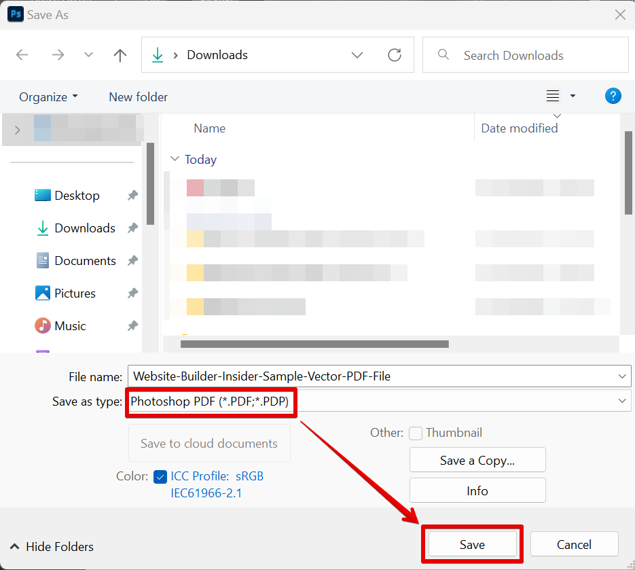This screenshot has height=570, width=635.
Task: Click the Forward navigation arrow
Action: (x=58, y=55)
